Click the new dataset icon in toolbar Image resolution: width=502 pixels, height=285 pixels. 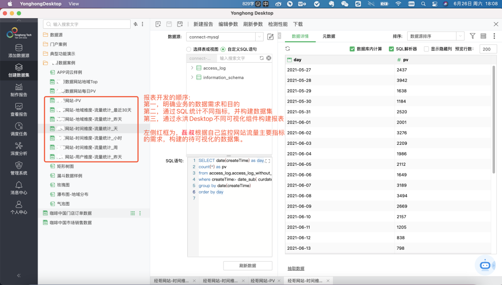pyautogui.click(x=158, y=24)
